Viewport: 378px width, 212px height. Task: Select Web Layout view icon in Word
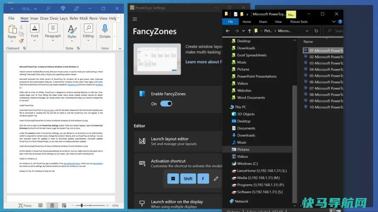pos(64,206)
